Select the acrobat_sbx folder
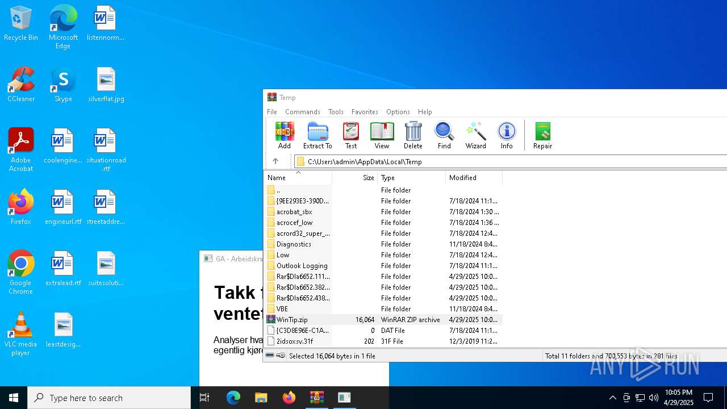The image size is (727, 409). point(383,212)
